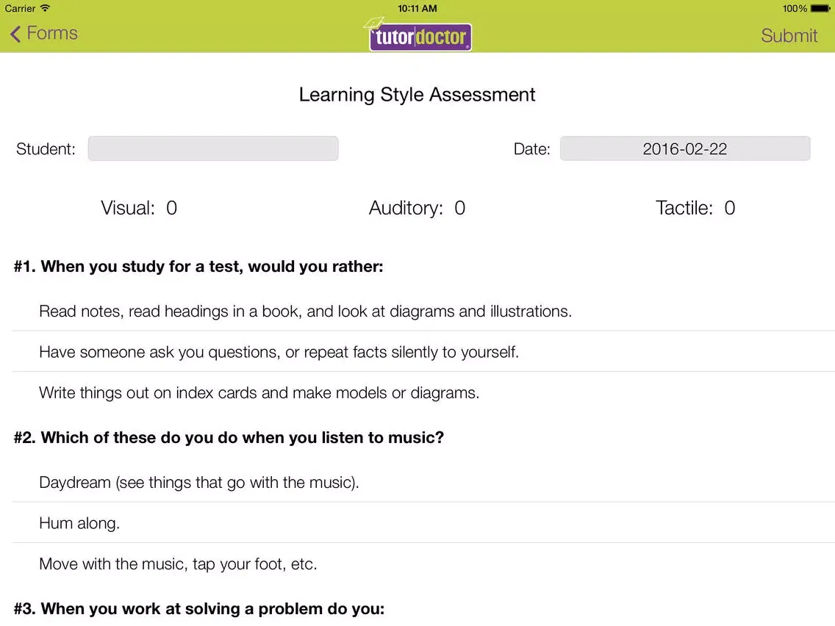Choose 'Write things out on index cards'
835x626 pixels.
click(423, 393)
